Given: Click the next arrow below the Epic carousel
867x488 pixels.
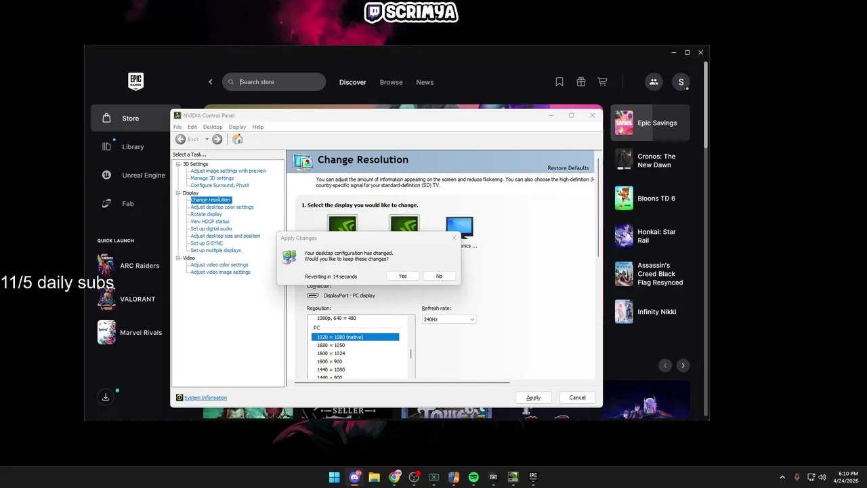Looking at the screenshot, I should [x=683, y=365].
